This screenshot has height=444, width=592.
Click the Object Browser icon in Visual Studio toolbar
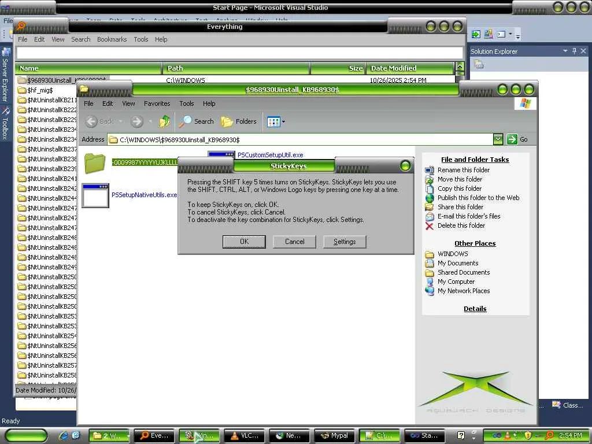tap(489, 34)
